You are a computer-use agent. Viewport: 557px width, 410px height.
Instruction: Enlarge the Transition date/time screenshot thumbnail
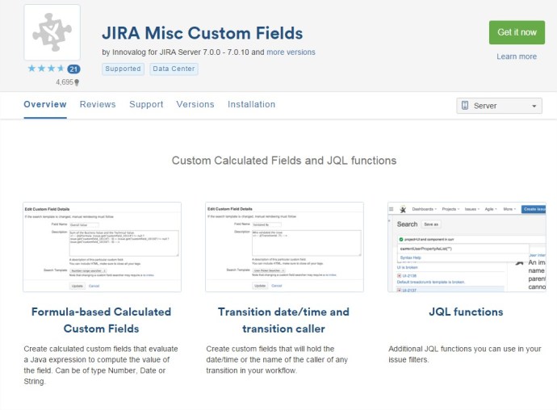[283, 246]
